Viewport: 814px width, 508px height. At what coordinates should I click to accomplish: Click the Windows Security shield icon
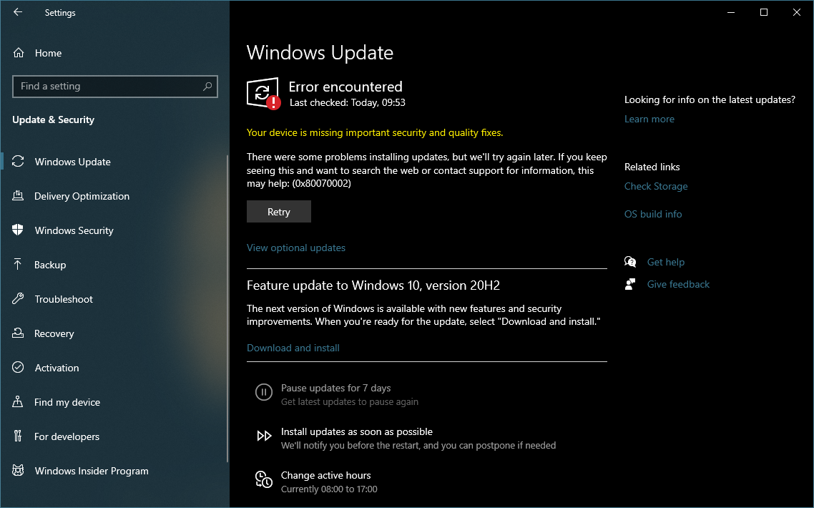[x=19, y=230]
